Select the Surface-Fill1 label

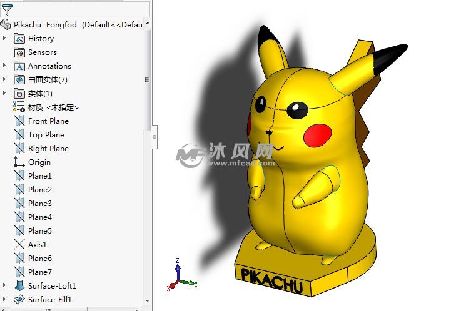[50, 300]
